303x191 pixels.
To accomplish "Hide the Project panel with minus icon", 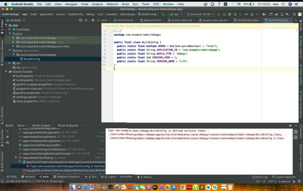I will (98, 20).
